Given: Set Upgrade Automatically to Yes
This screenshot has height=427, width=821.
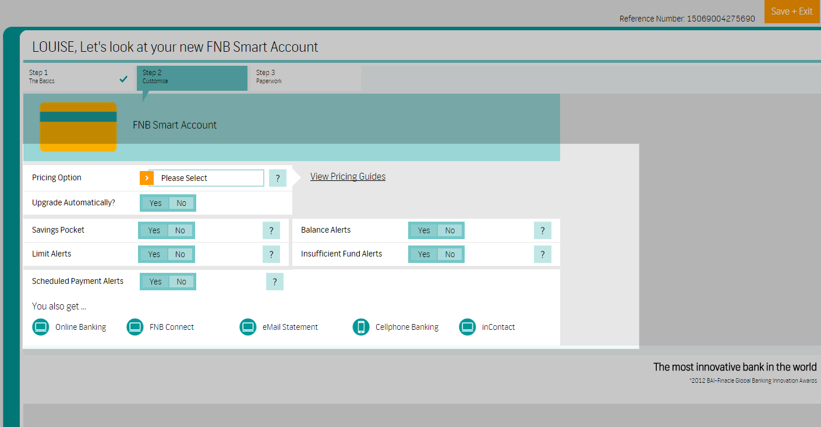Looking at the screenshot, I should [155, 203].
